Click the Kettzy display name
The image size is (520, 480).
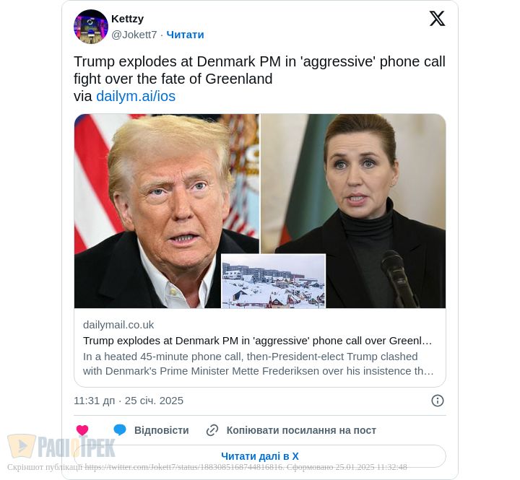point(127,19)
